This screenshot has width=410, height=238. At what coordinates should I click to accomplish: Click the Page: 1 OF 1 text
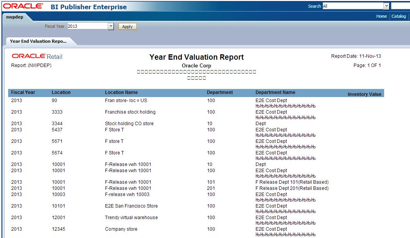coord(367,65)
